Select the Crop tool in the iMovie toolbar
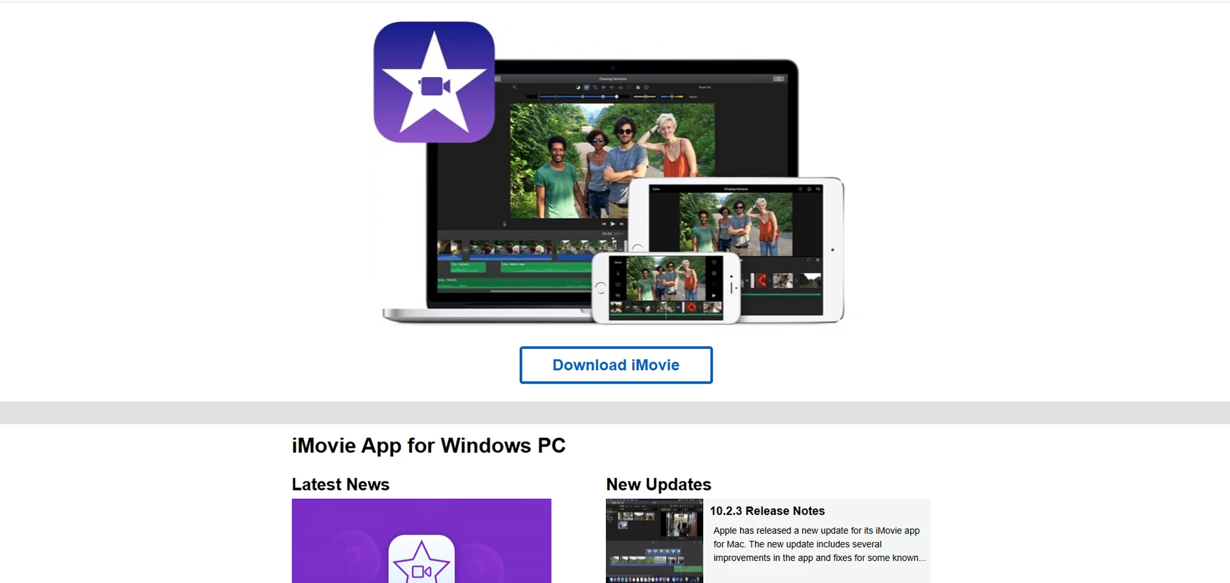 point(596,87)
